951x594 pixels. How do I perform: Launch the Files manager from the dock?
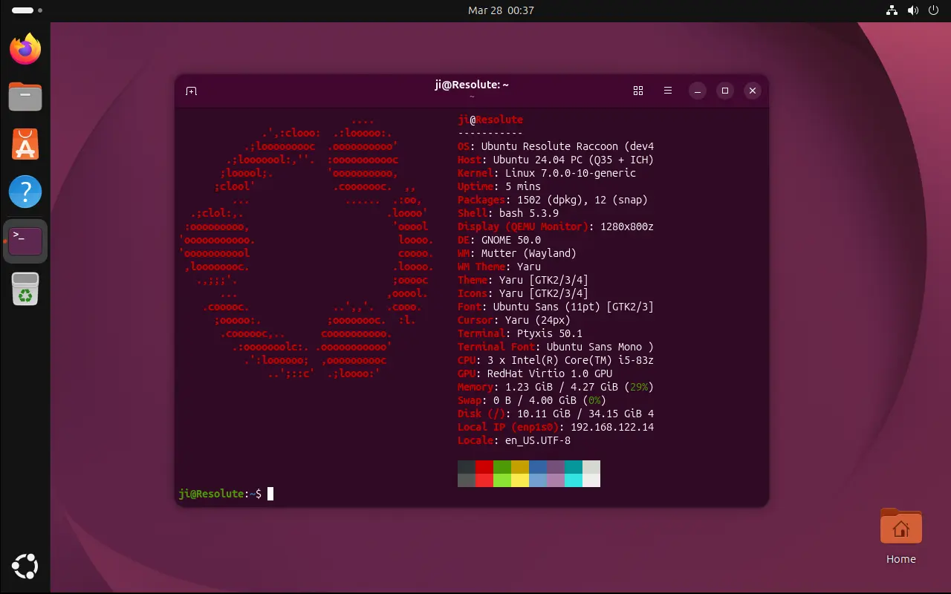[x=25, y=97]
